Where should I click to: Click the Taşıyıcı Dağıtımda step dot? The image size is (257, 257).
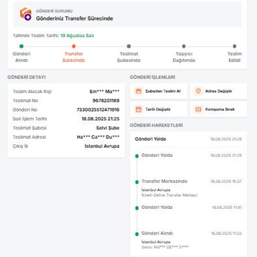tap(184, 46)
